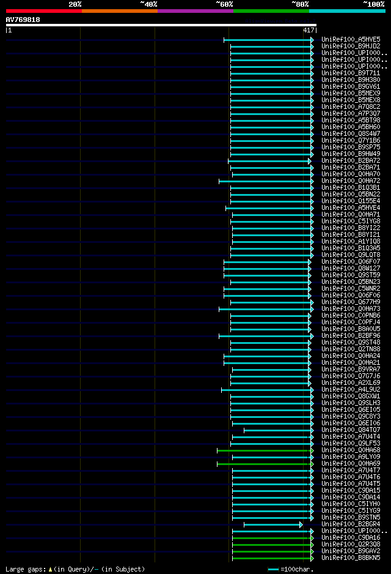Choose hit UniRef100_Q9C8Y3

[x=351, y=417]
